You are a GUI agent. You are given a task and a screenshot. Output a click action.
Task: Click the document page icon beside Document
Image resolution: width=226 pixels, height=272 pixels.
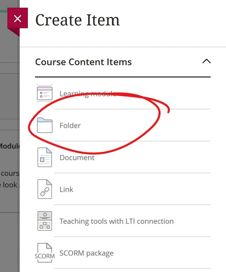(44, 157)
